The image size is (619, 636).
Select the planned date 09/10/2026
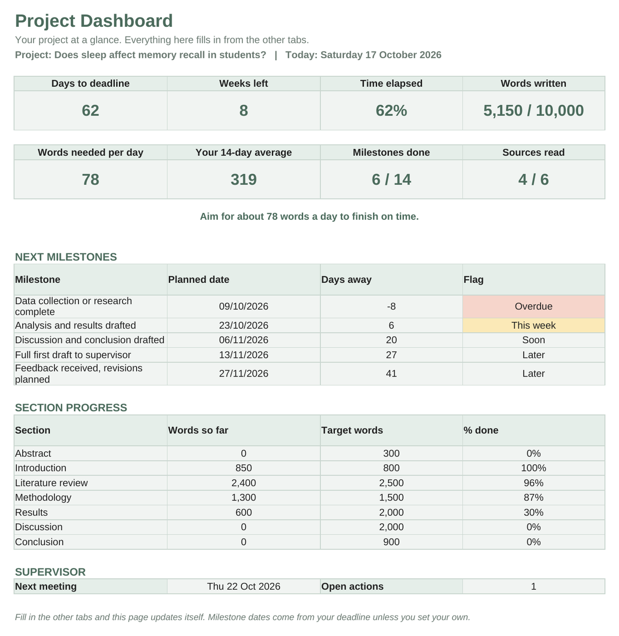[x=243, y=306]
